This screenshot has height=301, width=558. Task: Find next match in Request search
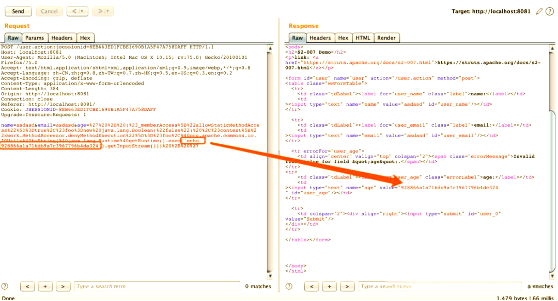pos(63,287)
